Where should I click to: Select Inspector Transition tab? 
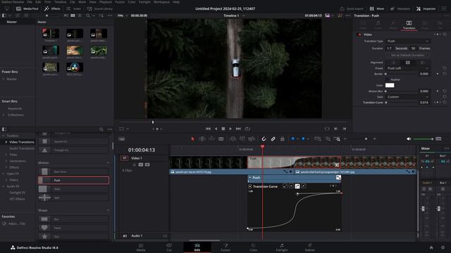click(409, 25)
